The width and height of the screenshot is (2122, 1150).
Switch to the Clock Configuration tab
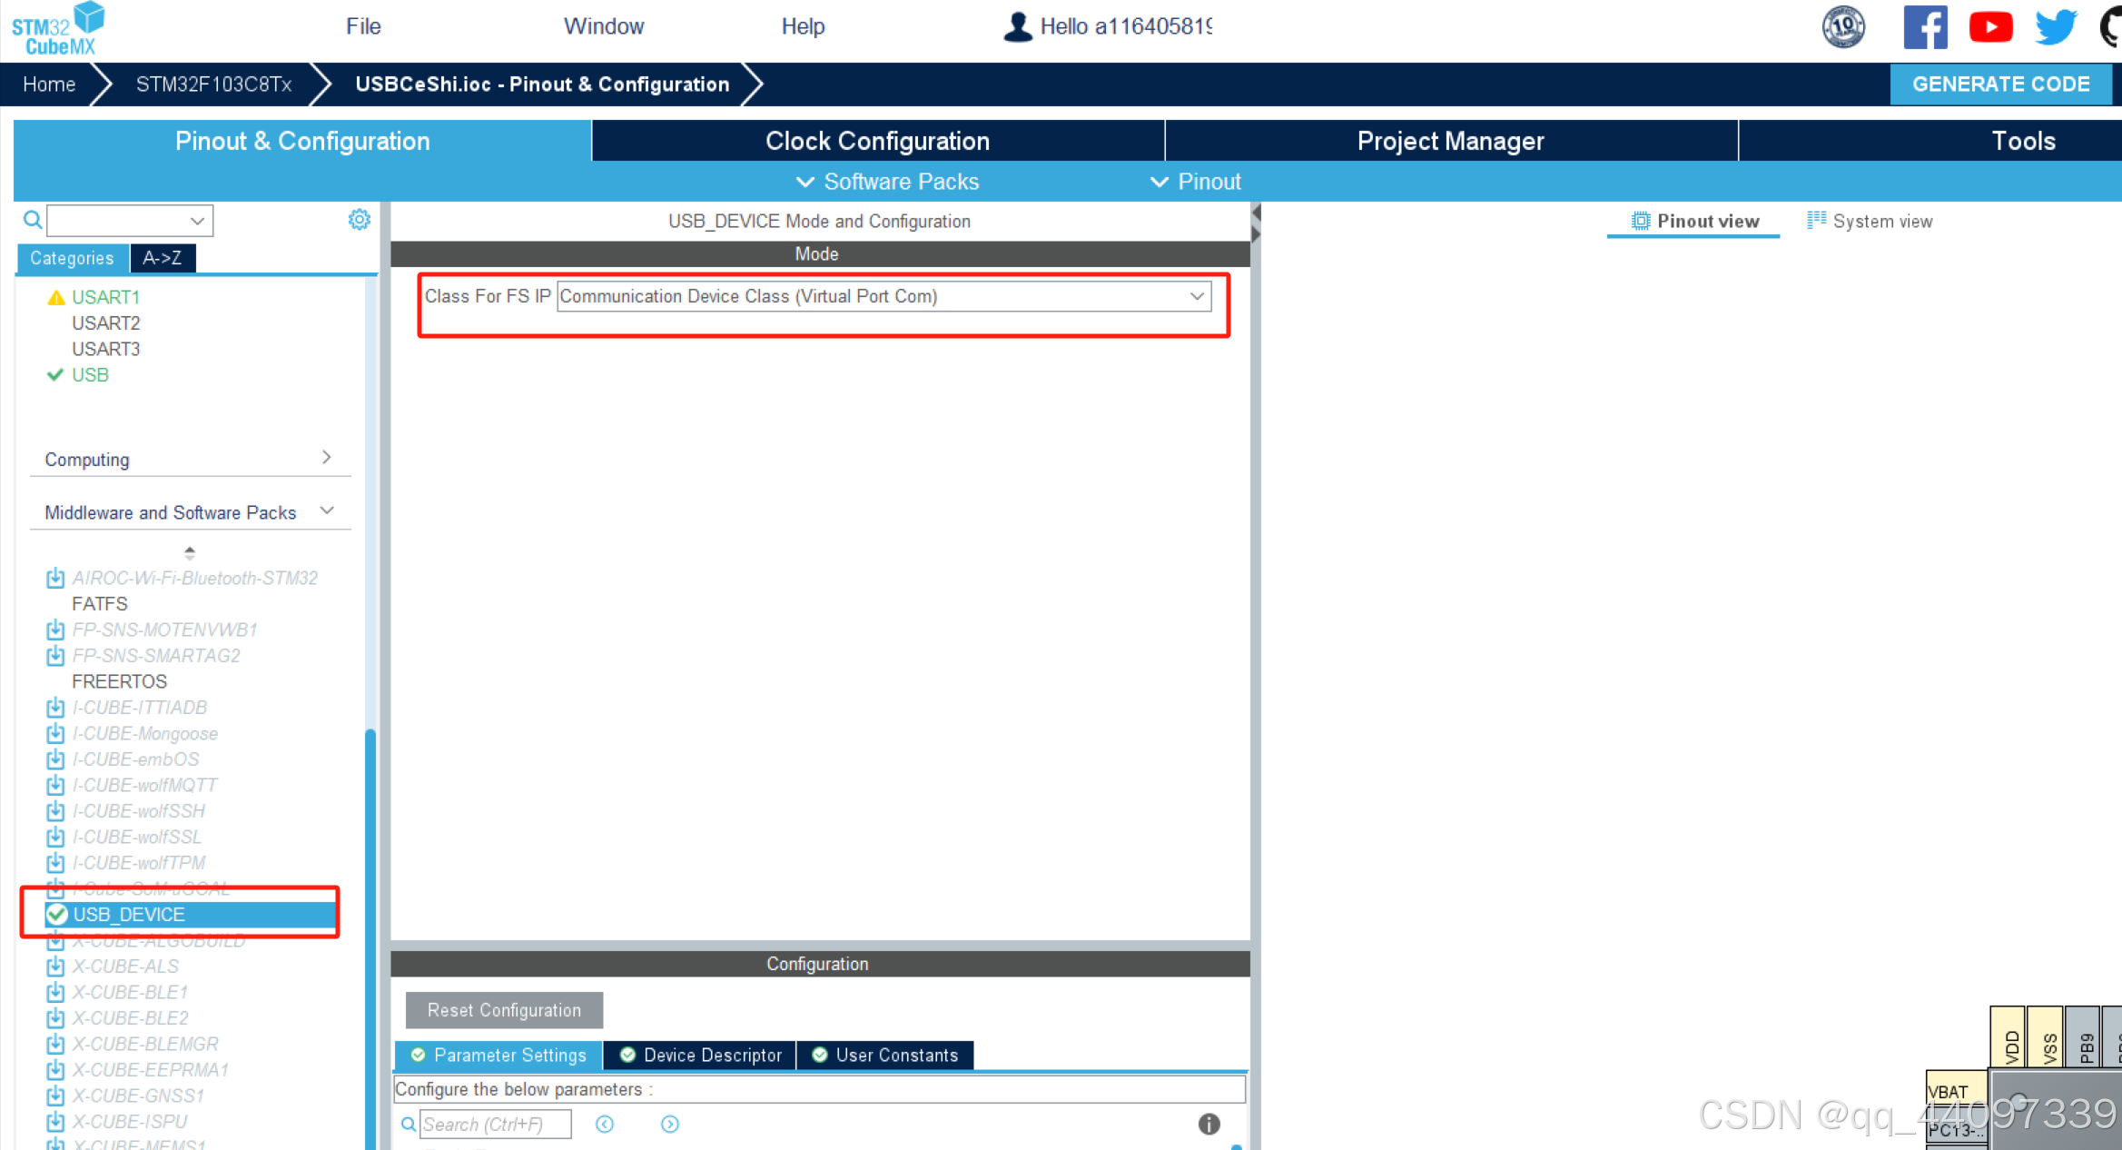[x=877, y=141]
